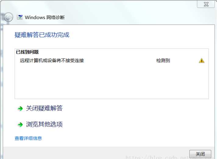Click the 已找到问题 heading

point(27,52)
